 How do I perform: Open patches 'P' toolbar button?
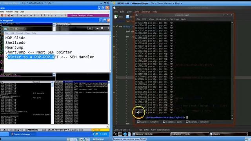click(x=42, y=15)
